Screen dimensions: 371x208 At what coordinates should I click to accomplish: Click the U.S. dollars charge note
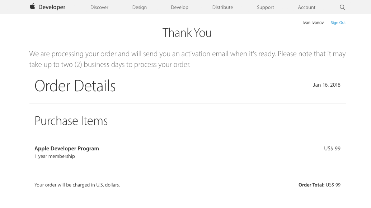point(77,185)
